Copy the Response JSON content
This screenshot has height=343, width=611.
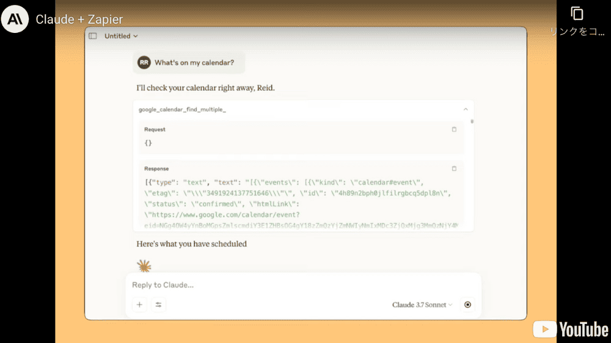[454, 168]
